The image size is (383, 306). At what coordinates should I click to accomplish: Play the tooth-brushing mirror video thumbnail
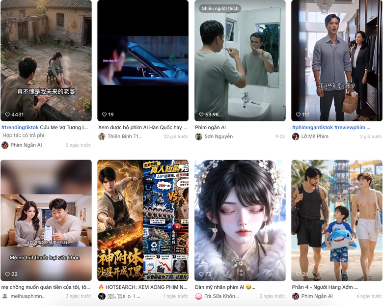pos(240,60)
